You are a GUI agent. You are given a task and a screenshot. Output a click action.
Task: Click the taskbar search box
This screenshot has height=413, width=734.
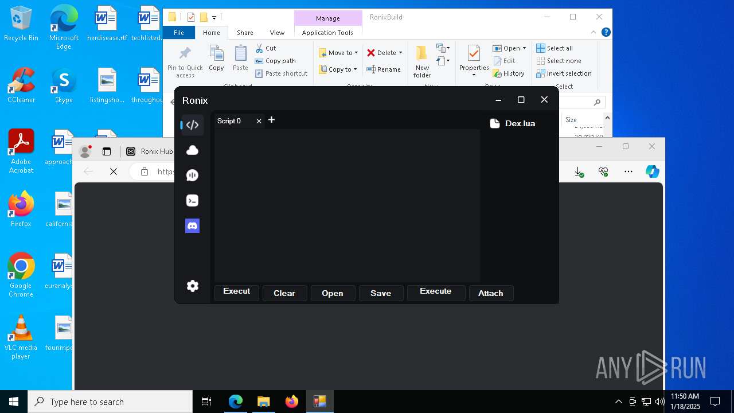click(x=110, y=402)
